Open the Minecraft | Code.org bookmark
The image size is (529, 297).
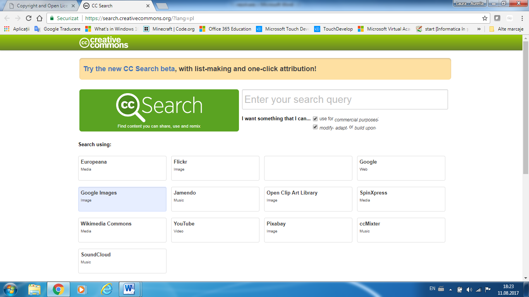pos(169,29)
